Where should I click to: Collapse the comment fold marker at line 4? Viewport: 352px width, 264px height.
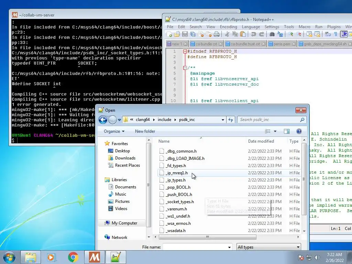click(185, 68)
